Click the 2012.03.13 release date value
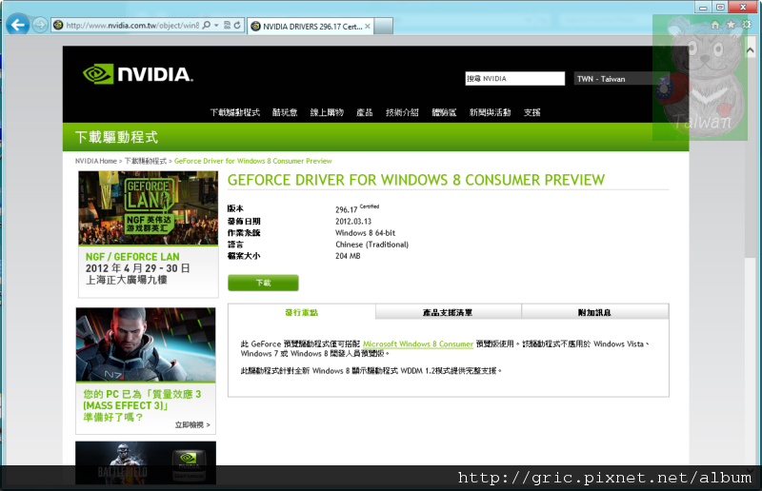Viewport: 762px width, 491px height. pos(353,222)
